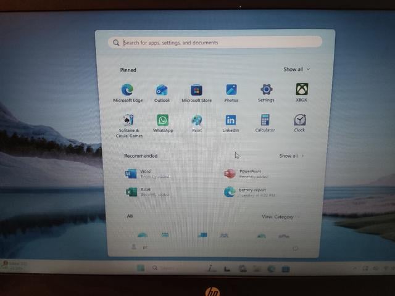This screenshot has height=296, width=395.
Task: Expand Show all for Pinned apps
Action: point(296,69)
